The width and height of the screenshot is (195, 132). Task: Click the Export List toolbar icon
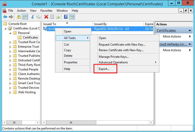[58, 17]
